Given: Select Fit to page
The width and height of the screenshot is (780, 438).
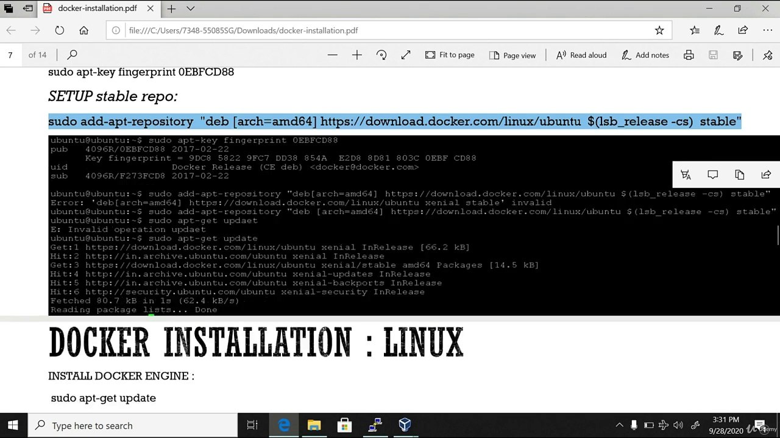Looking at the screenshot, I should [x=450, y=55].
